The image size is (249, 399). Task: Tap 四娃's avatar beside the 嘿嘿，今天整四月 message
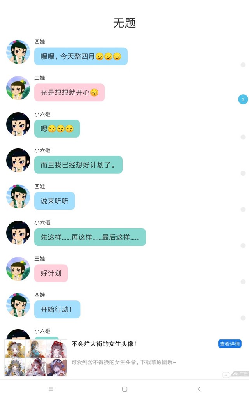18,52
